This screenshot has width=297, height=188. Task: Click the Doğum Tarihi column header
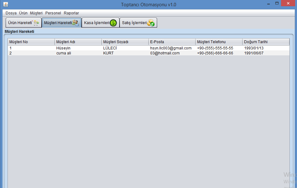coord(266,42)
